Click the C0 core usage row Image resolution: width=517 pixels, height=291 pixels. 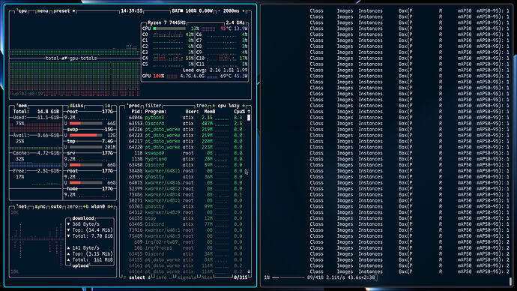(168, 34)
